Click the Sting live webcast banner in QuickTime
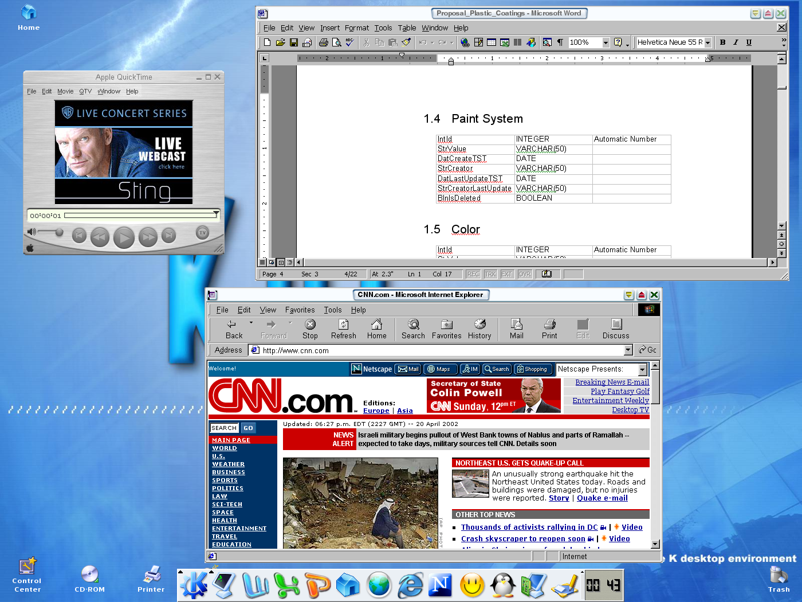 pyautogui.click(x=124, y=153)
